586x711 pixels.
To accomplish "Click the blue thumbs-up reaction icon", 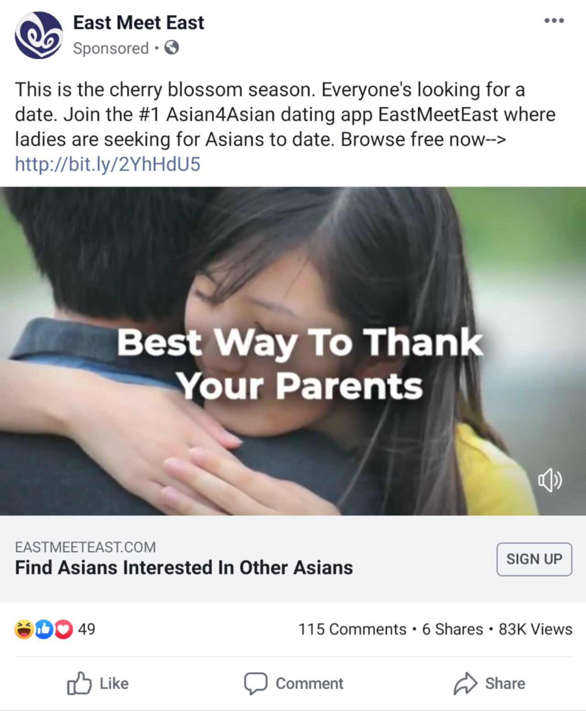I will click(44, 629).
